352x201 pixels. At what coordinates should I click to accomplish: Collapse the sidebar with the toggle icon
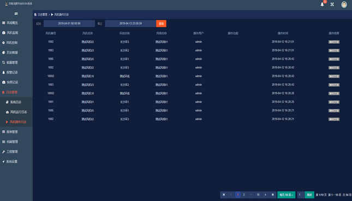(16, 14)
